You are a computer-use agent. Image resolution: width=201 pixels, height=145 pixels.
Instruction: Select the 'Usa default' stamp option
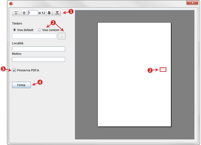pos(15,30)
